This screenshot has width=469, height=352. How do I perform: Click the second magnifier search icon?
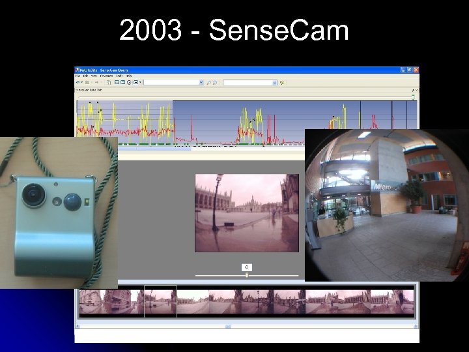click(215, 83)
